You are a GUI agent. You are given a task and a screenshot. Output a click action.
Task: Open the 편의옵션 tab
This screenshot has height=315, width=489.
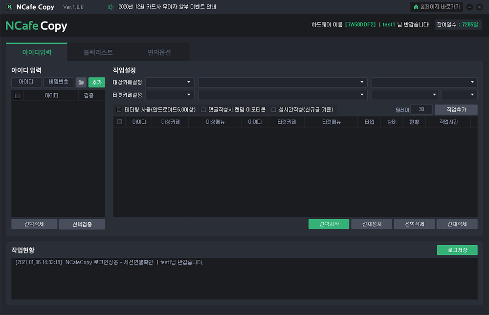pyautogui.click(x=159, y=52)
